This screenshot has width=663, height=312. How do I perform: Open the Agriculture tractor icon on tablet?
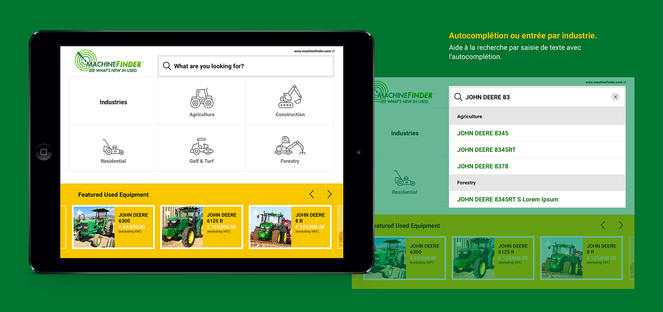coord(202,98)
